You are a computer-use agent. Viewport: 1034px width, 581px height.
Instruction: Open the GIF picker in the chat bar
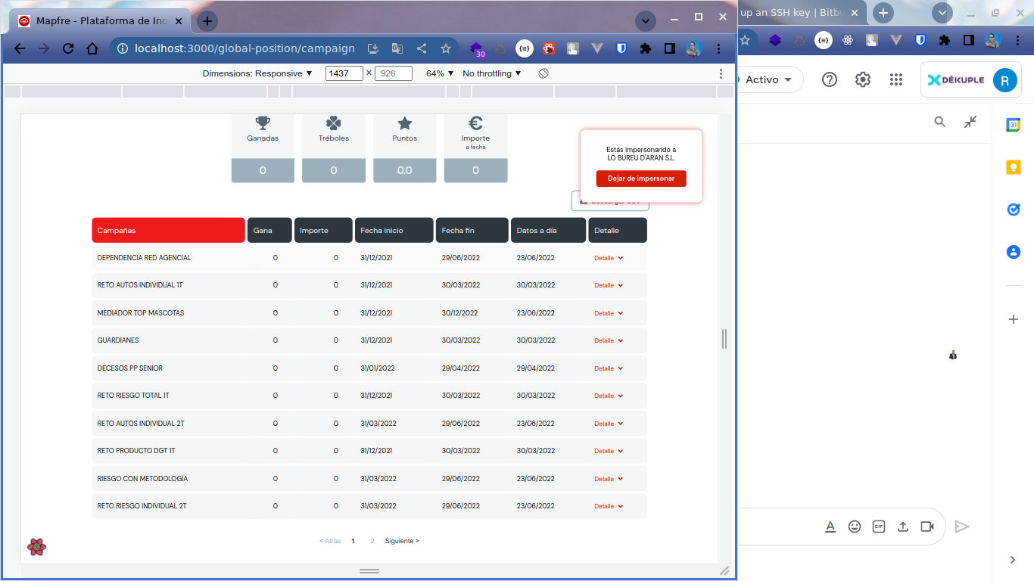(x=879, y=526)
